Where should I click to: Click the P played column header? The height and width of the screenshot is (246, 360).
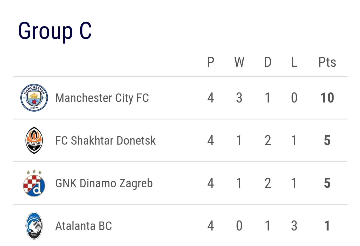coord(211,62)
